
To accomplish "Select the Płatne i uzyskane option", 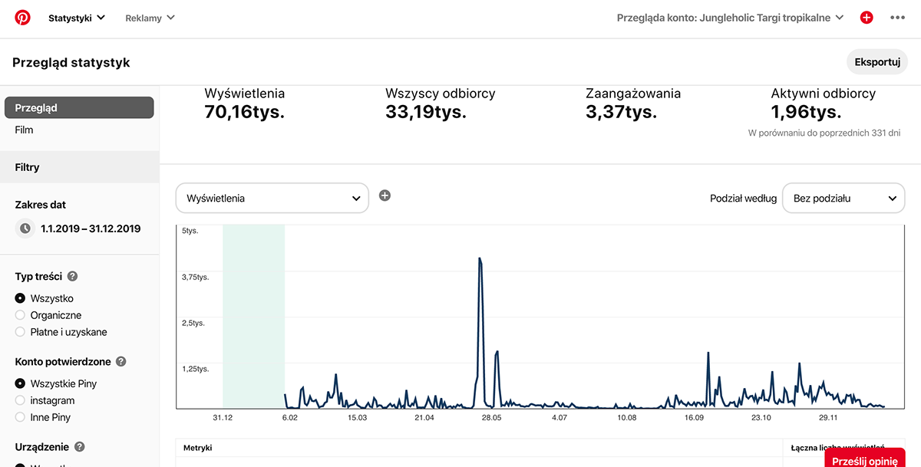I will (x=21, y=332).
